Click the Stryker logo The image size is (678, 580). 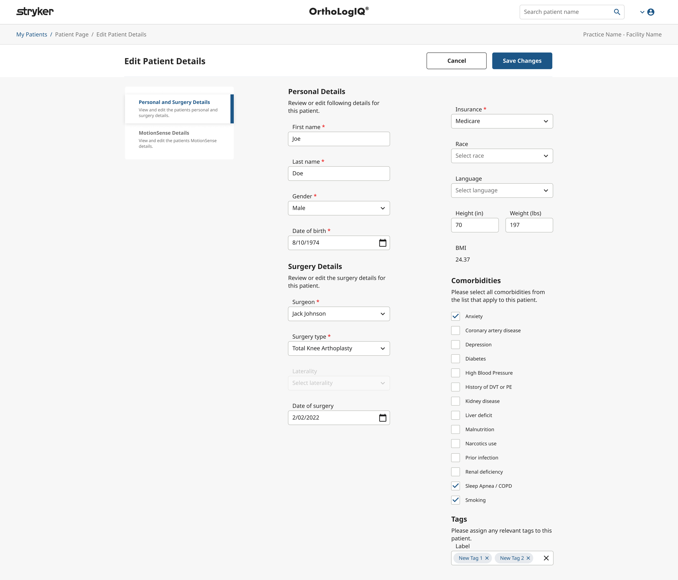click(35, 11)
